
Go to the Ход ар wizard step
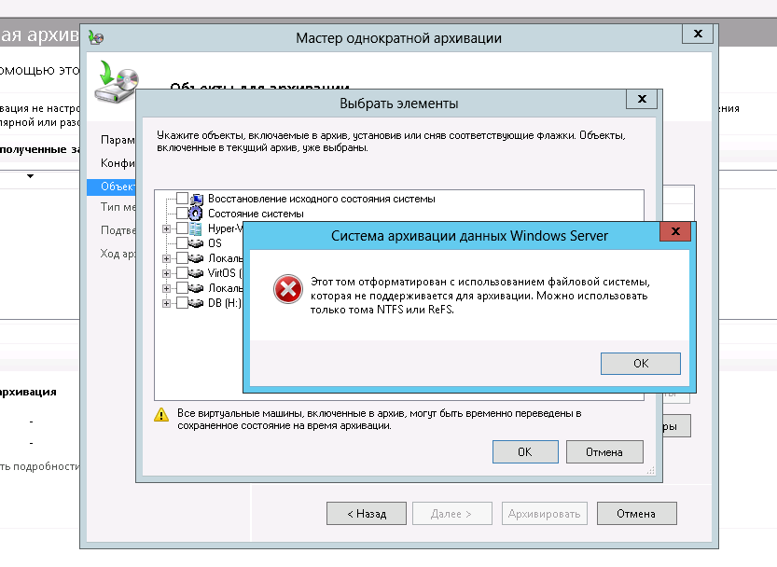pyautogui.click(x=118, y=254)
